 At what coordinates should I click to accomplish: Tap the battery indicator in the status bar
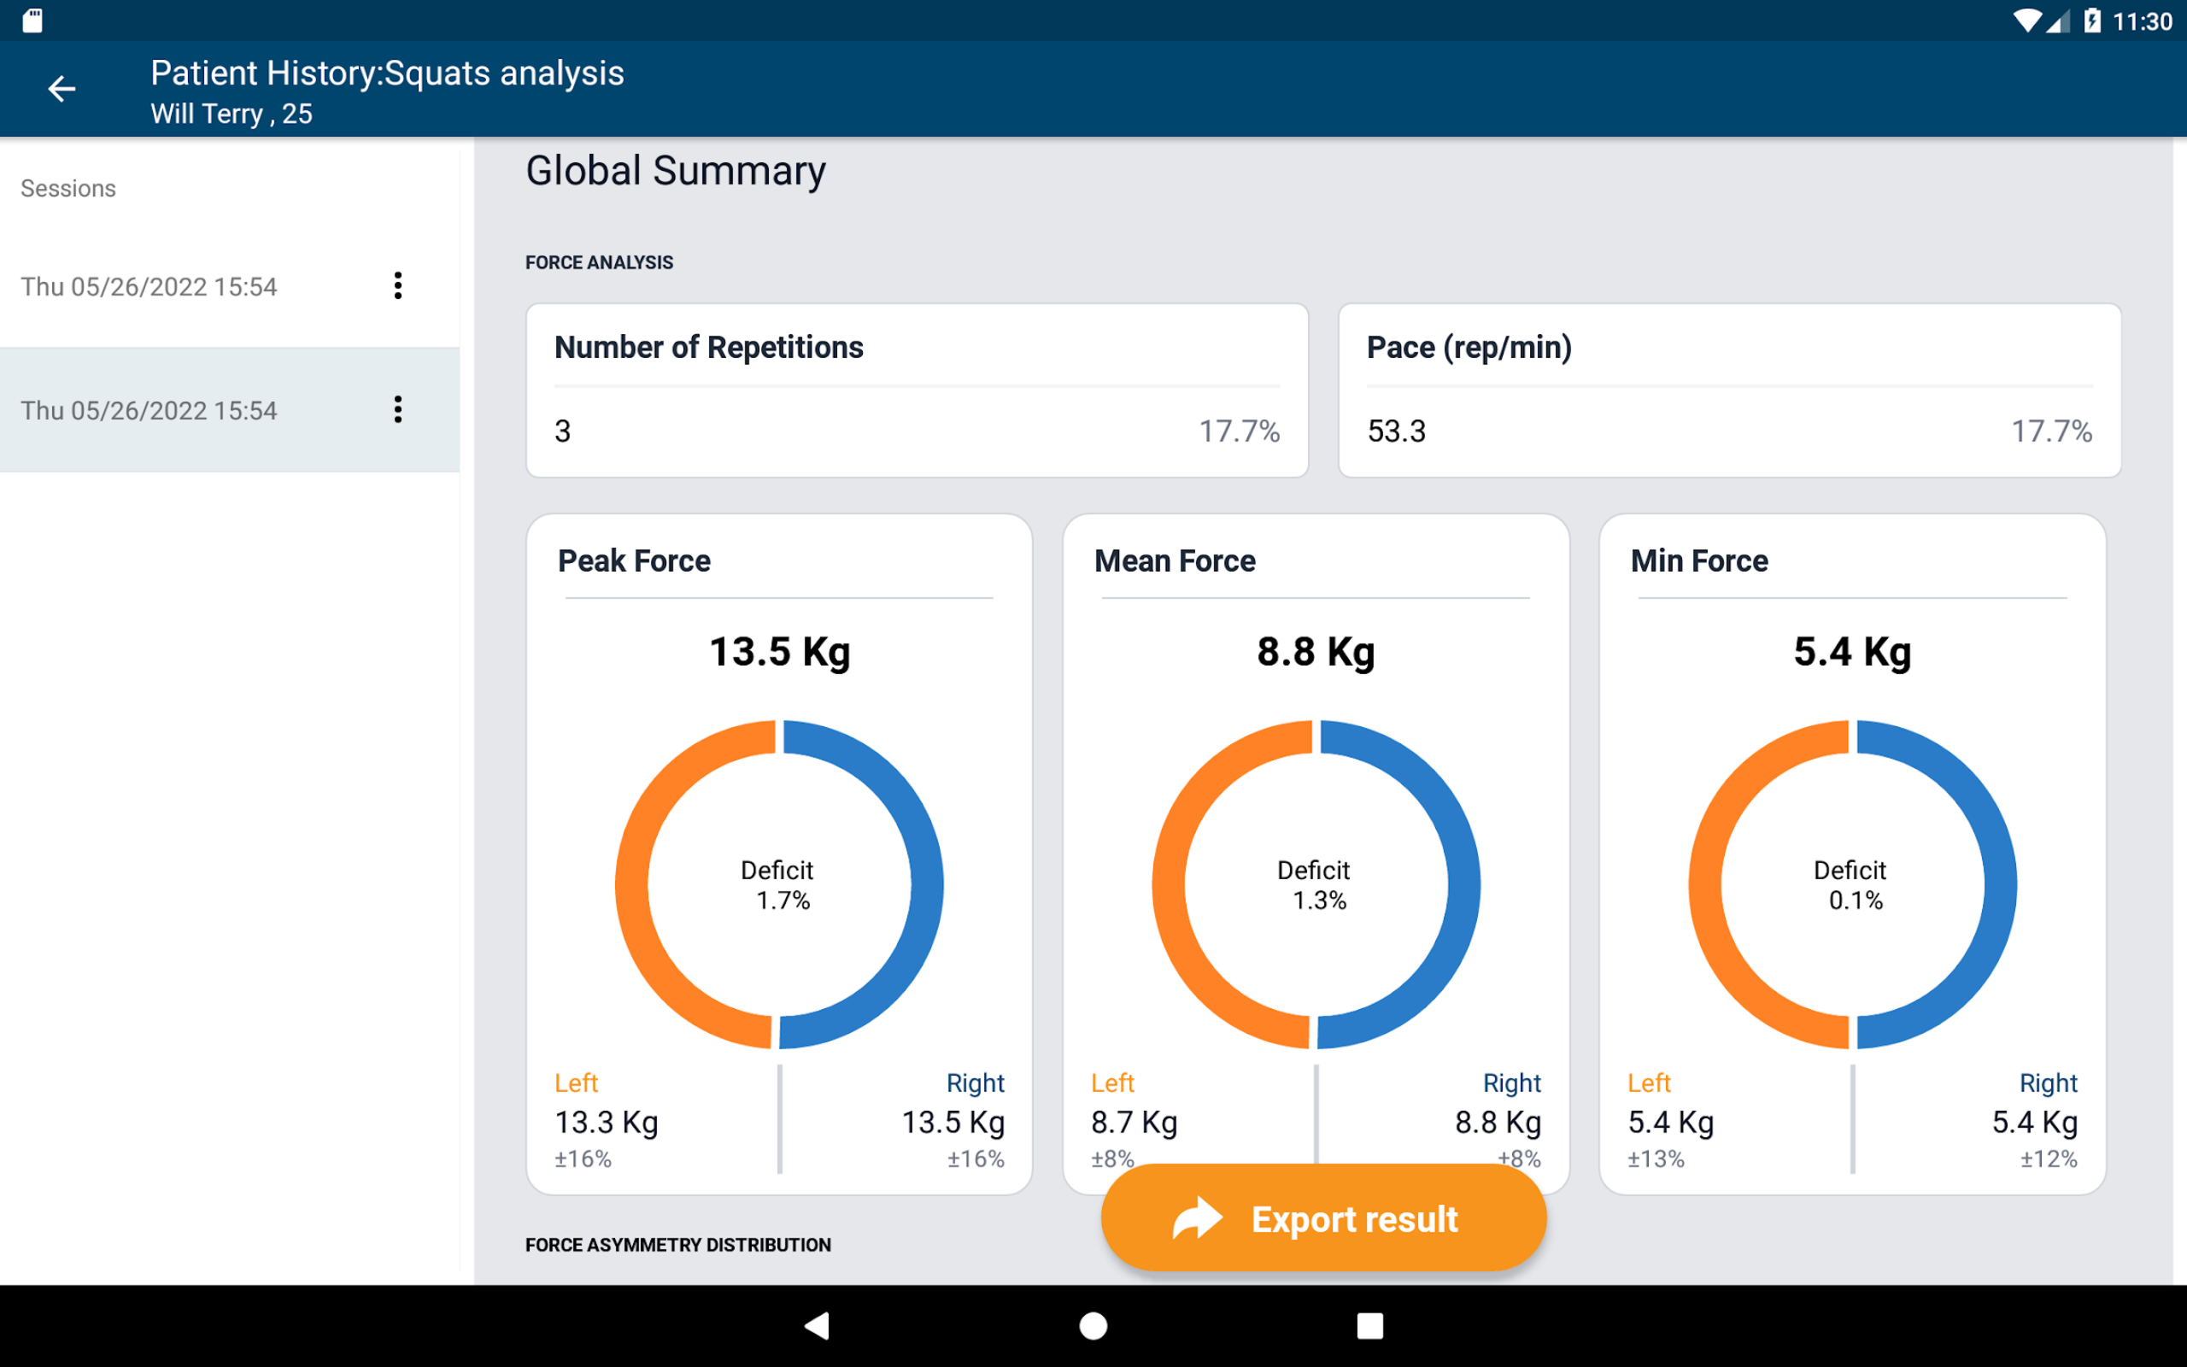point(2094,20)
